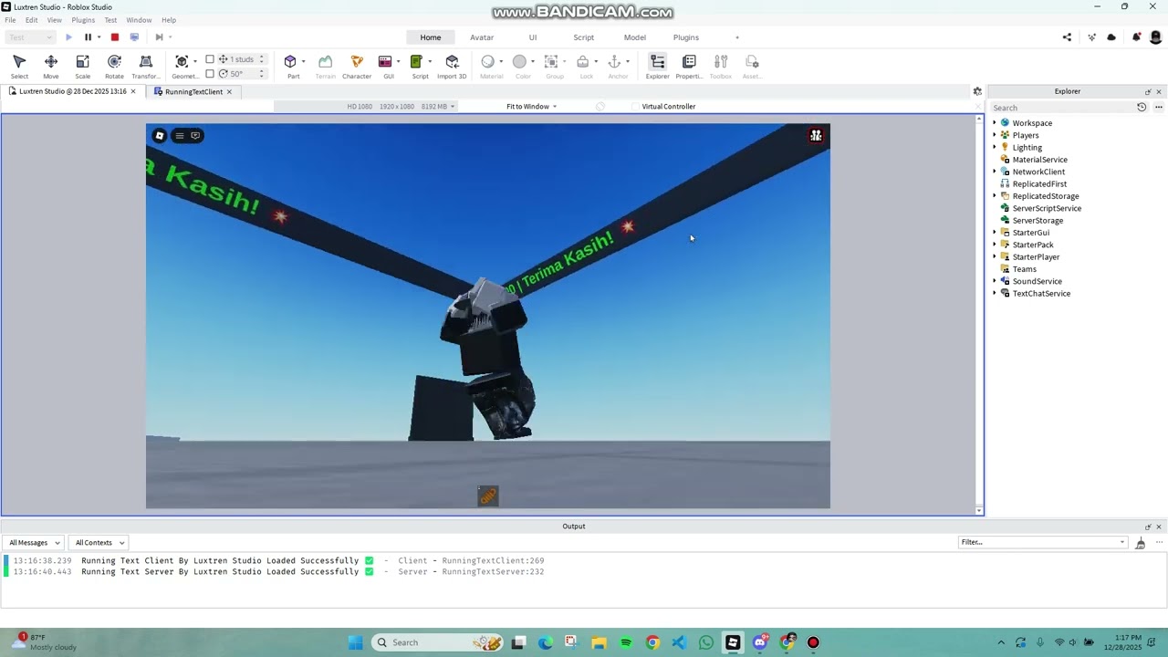Enable the rotation snap checkbox
1168x657 pixels.
click(x=210, y=74)
